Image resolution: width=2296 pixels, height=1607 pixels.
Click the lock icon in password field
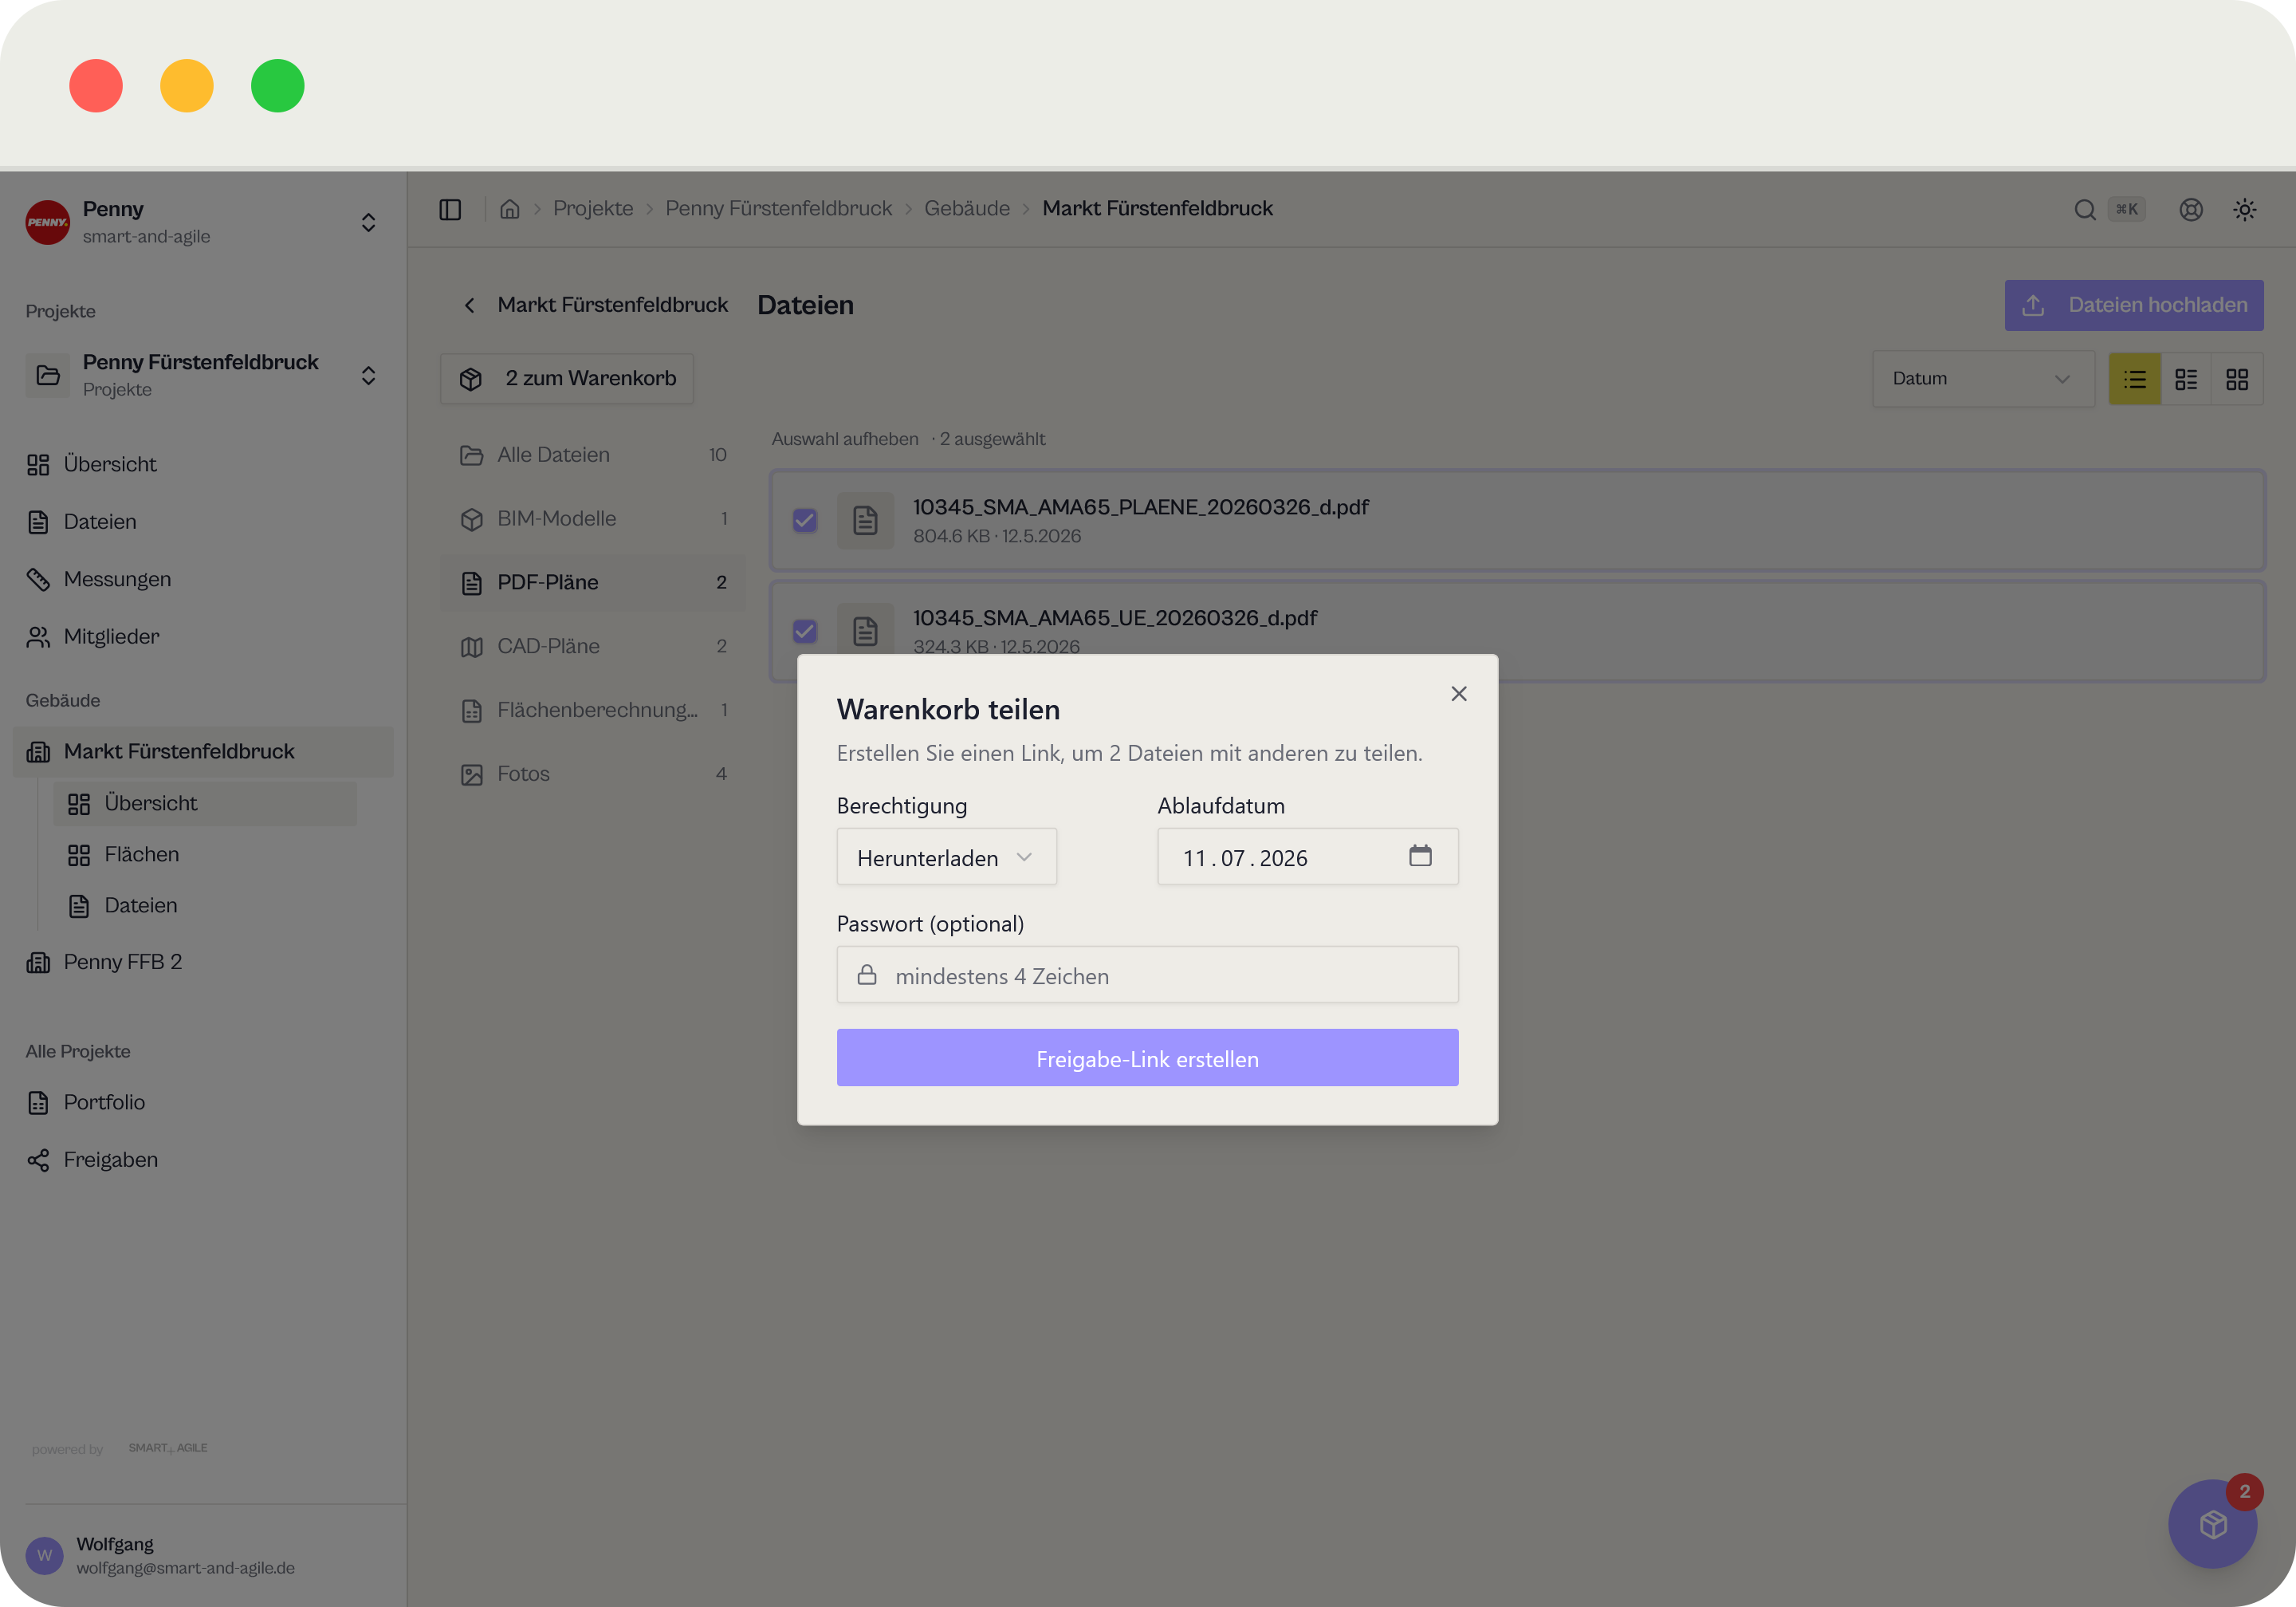tap(867, 975)
